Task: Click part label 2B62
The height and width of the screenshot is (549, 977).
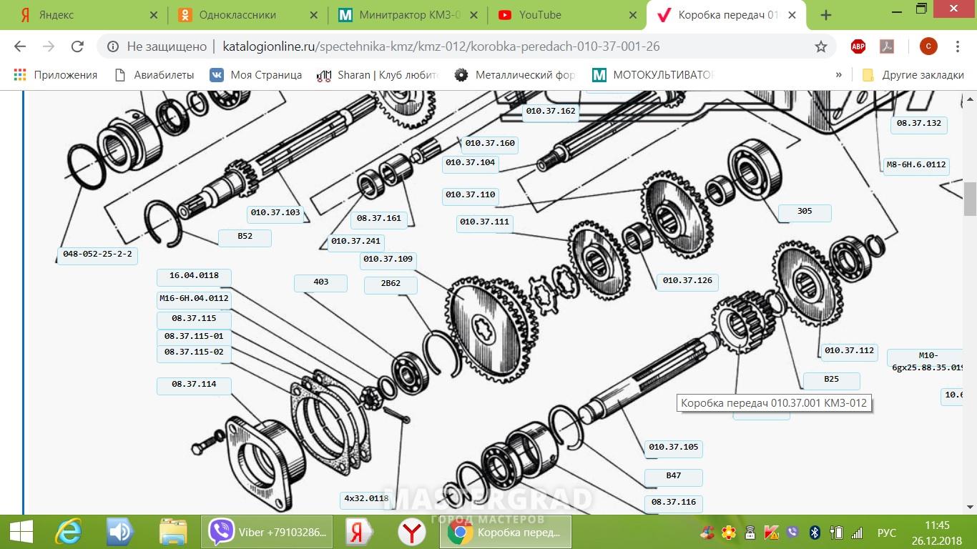Action: click(391, 284)
